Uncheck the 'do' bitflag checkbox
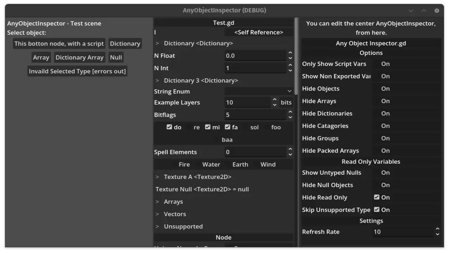 pyautogui.click(x=174, y=127)
